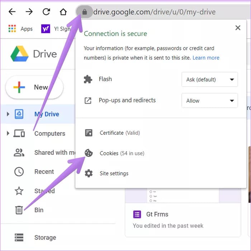This screenshot has height=251, width=251.
Task: Close the site information popup
Action: point(238,28)
